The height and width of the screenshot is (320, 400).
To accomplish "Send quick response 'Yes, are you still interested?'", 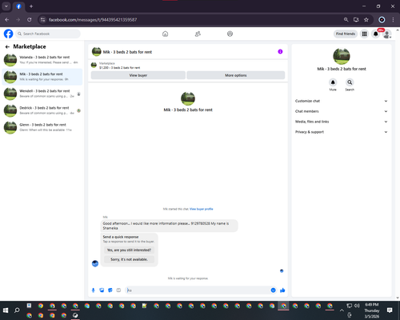I will click(129, 250).
